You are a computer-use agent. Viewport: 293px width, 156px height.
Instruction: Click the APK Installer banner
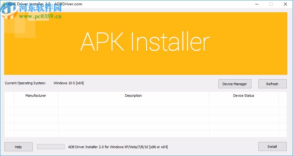point(146,44)
